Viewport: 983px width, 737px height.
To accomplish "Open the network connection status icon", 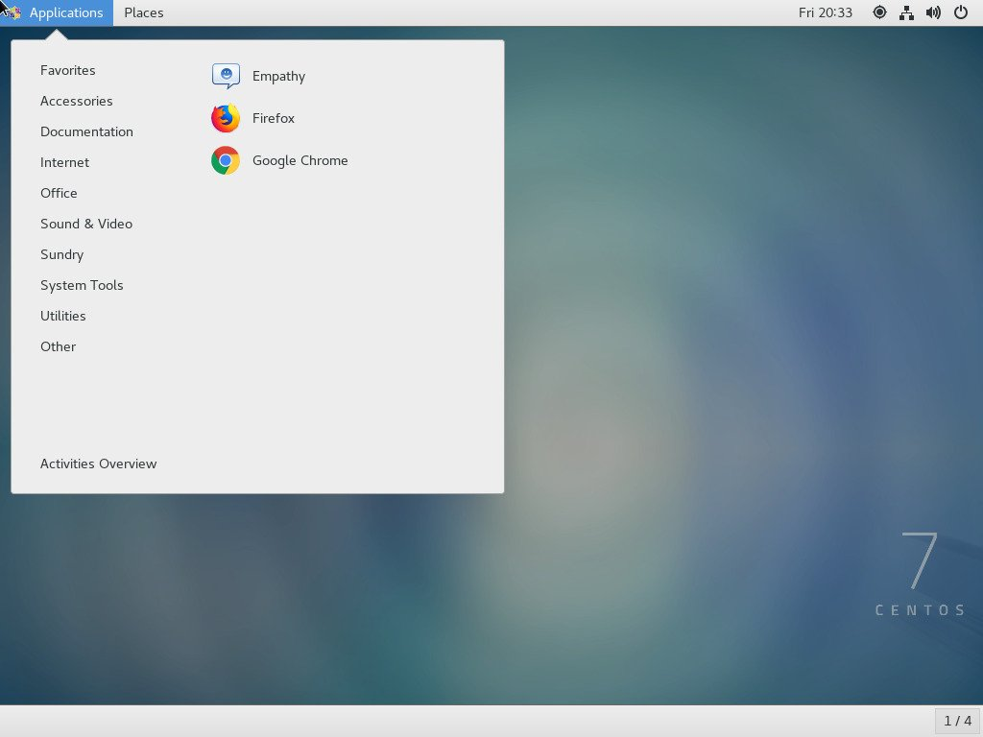I will 906,12.
